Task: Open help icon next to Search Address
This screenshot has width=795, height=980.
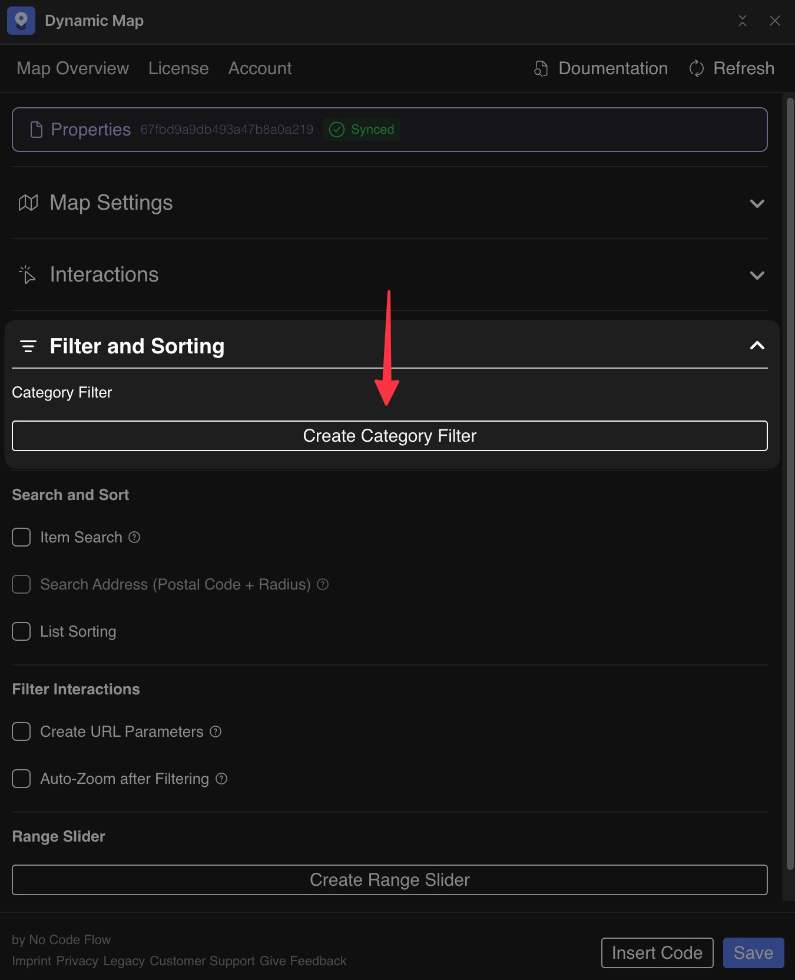Action: click(x=323, y=584)
